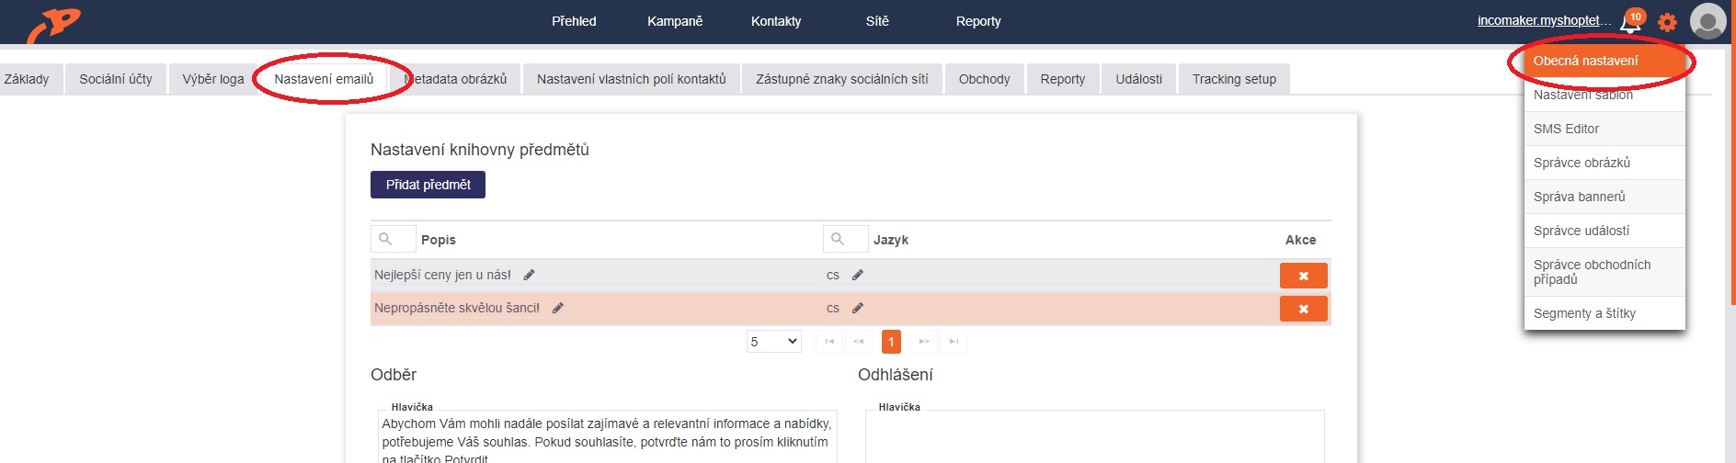Go to next page of subjects
Viewport: 1736px width, 463px height.
pos(924,342)
